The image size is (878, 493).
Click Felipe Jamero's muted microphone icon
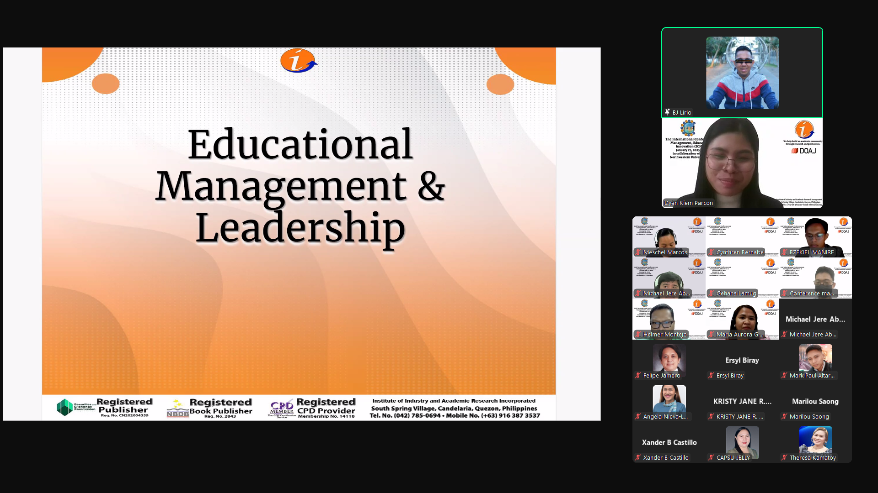coord(638,375)
